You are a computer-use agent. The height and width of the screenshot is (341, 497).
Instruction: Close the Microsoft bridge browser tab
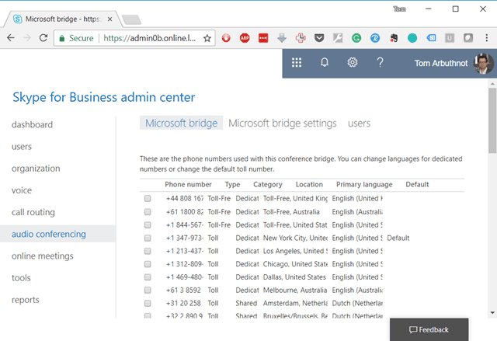coord(109,19)
